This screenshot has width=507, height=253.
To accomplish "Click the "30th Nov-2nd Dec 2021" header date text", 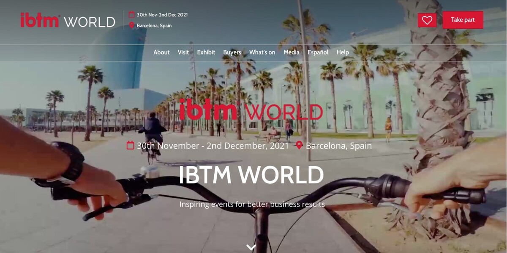I will 162,15.
